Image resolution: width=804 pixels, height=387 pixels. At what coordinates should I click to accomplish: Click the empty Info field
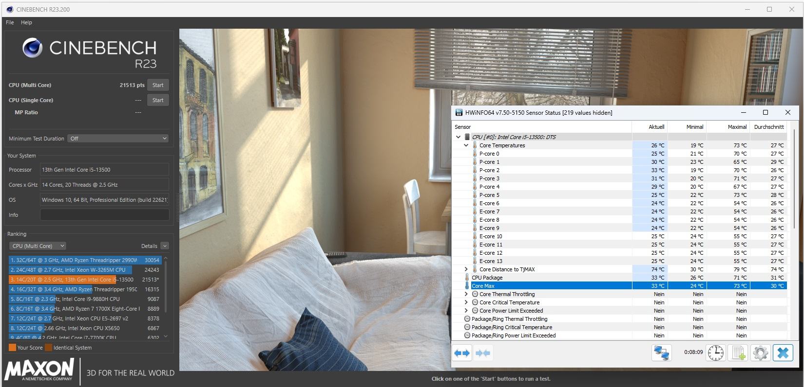point(104,215)
